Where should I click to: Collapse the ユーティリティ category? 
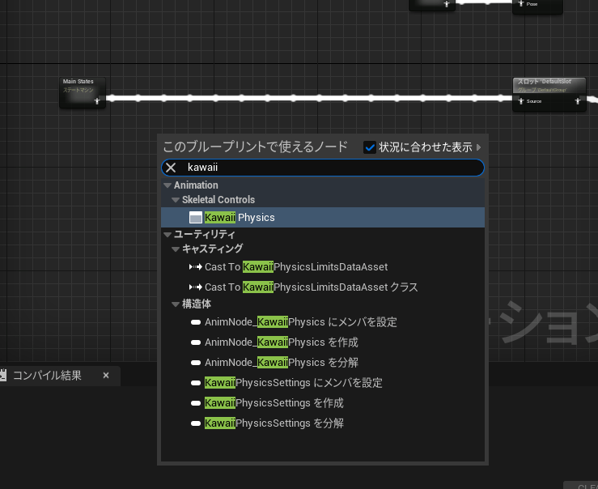coord(168,235)
